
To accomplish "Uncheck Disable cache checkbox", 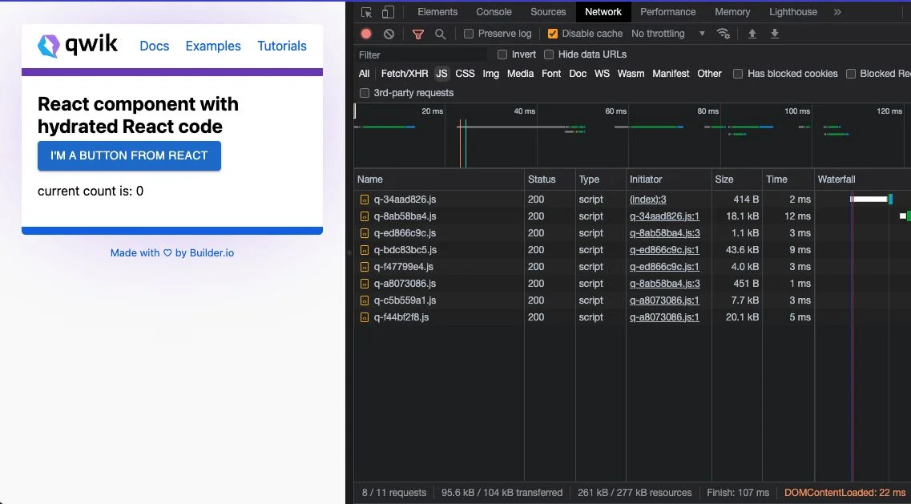I will pos(553,34).
